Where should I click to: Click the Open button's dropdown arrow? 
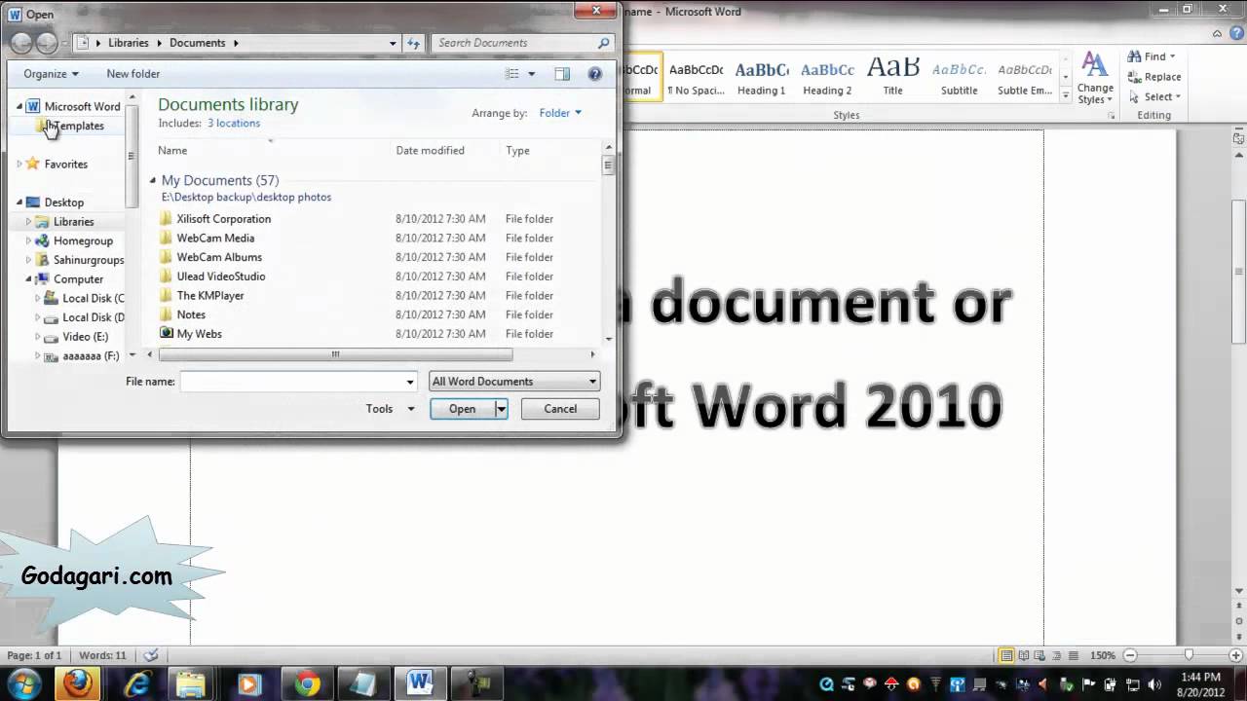pyautogui.click(x=501, y=409)
